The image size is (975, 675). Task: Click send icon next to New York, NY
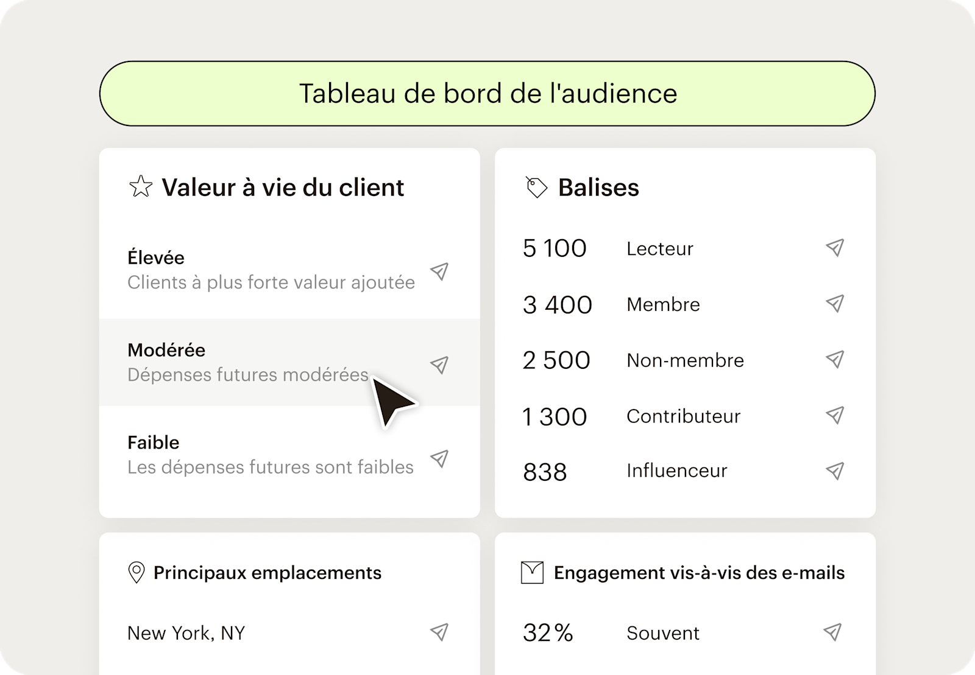click(439, 632)
